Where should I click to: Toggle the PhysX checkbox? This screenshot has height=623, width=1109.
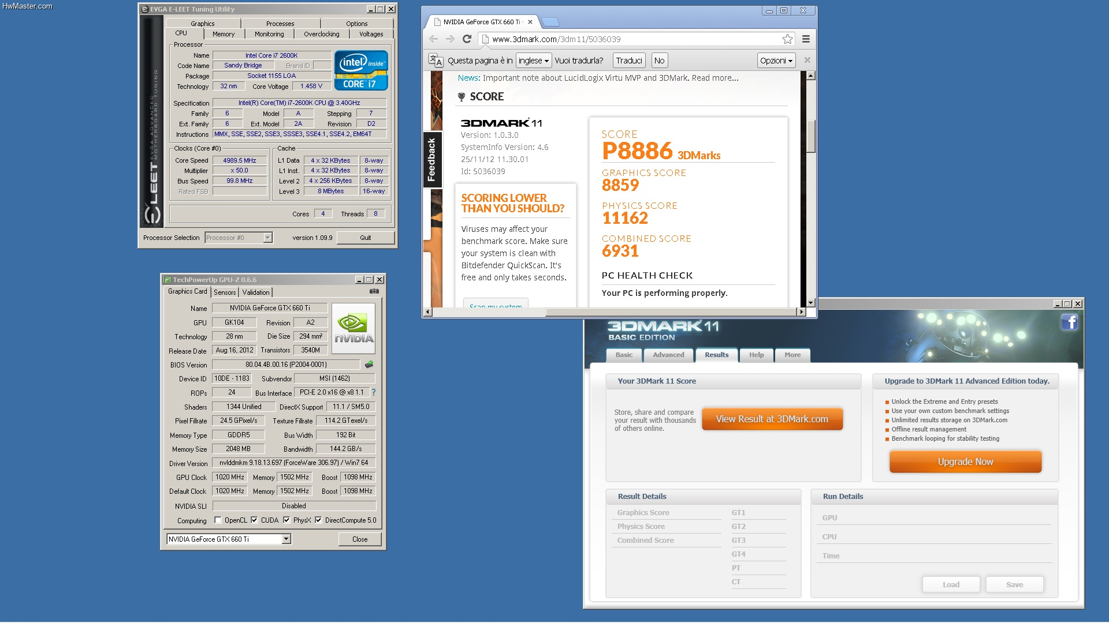pyautogui.click(x=286, y=520)
